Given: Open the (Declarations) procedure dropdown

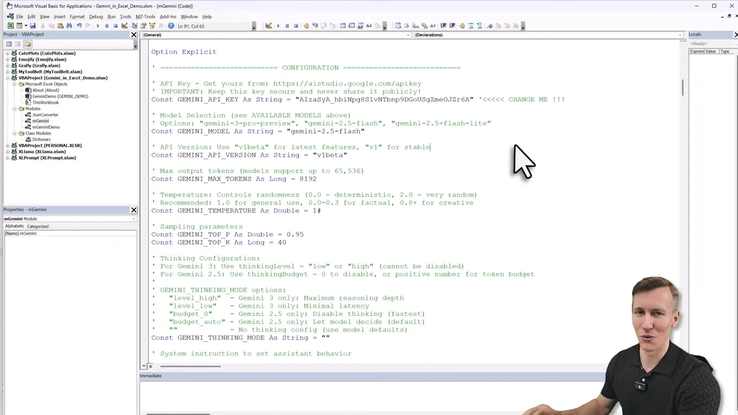Looking at the screenshot, I should [679, 35].
